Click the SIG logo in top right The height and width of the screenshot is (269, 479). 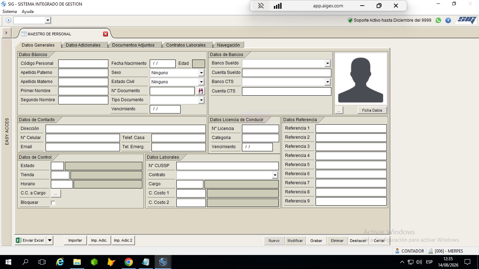(x=467, y=20)
